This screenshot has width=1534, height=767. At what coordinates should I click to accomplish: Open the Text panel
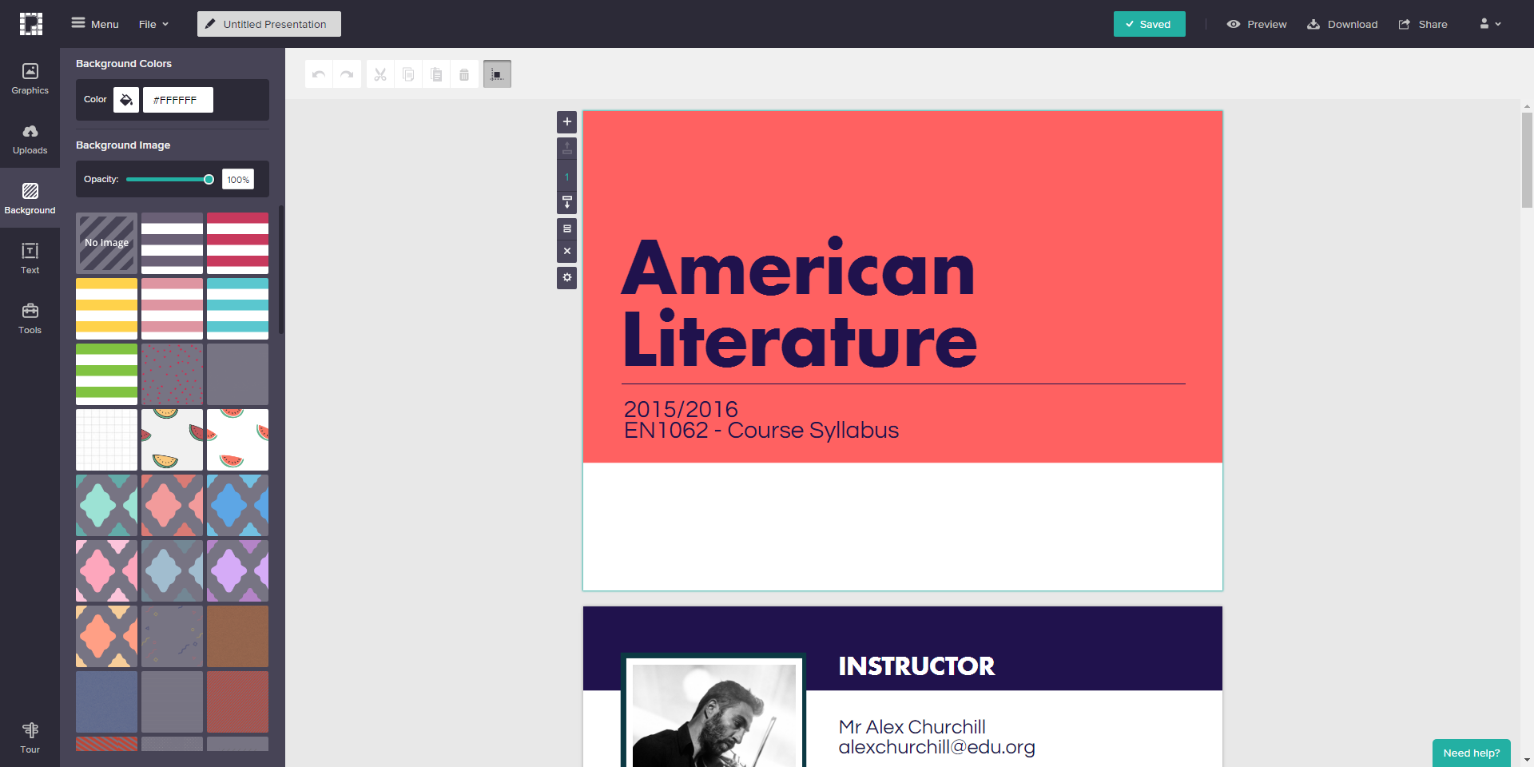point(30,258)
